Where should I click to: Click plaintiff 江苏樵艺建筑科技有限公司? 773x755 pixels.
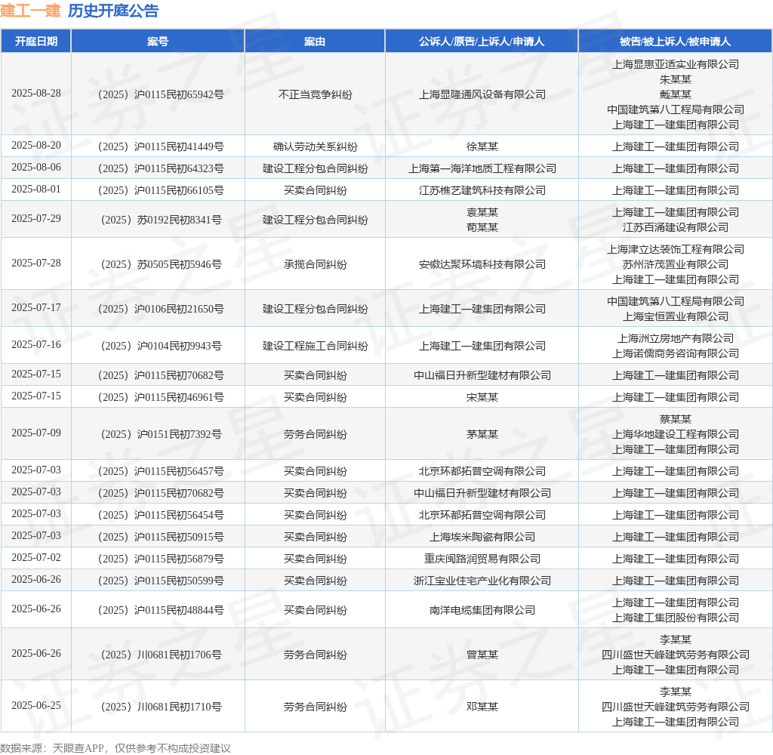point(482,190)
